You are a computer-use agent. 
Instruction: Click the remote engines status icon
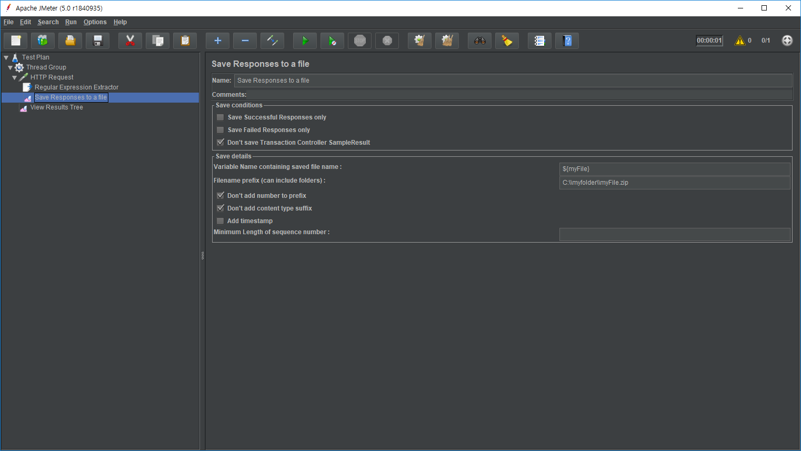point(787,41)
